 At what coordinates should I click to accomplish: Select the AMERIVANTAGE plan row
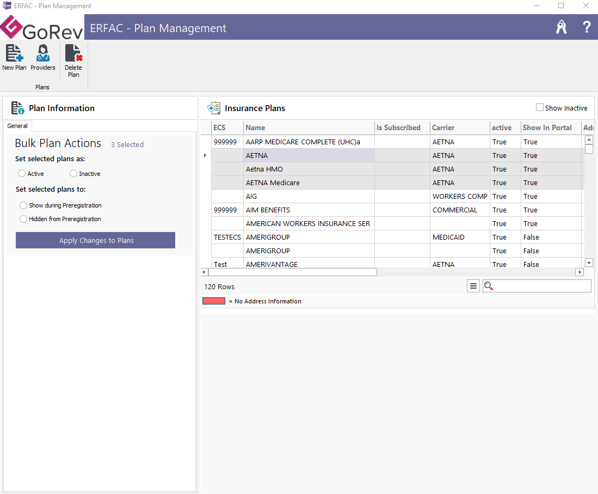point(398,264)
